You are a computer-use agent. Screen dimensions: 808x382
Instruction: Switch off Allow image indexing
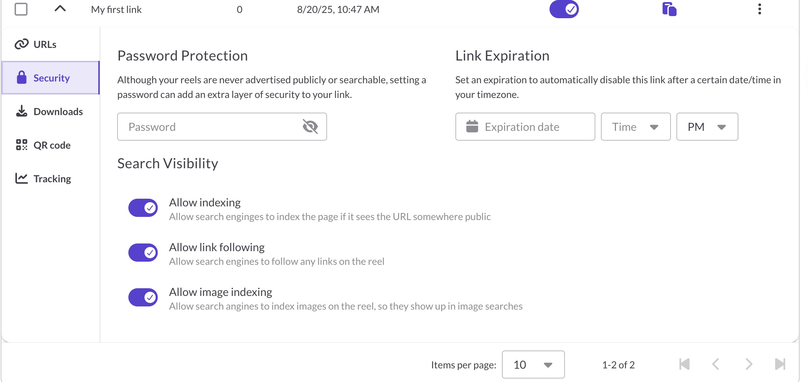(143, 297)
